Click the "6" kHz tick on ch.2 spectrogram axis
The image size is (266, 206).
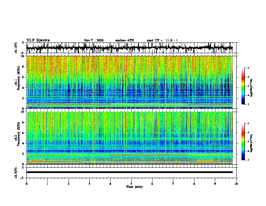point(24,133)
